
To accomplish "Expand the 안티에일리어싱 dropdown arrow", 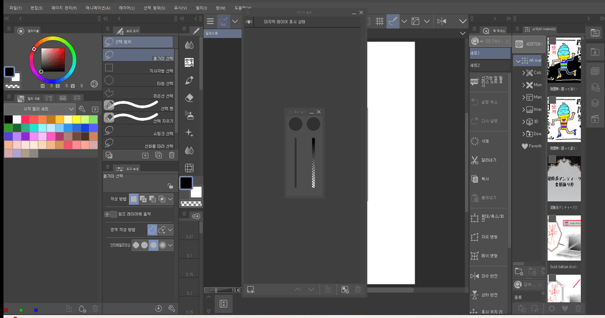I will point(170,245).
